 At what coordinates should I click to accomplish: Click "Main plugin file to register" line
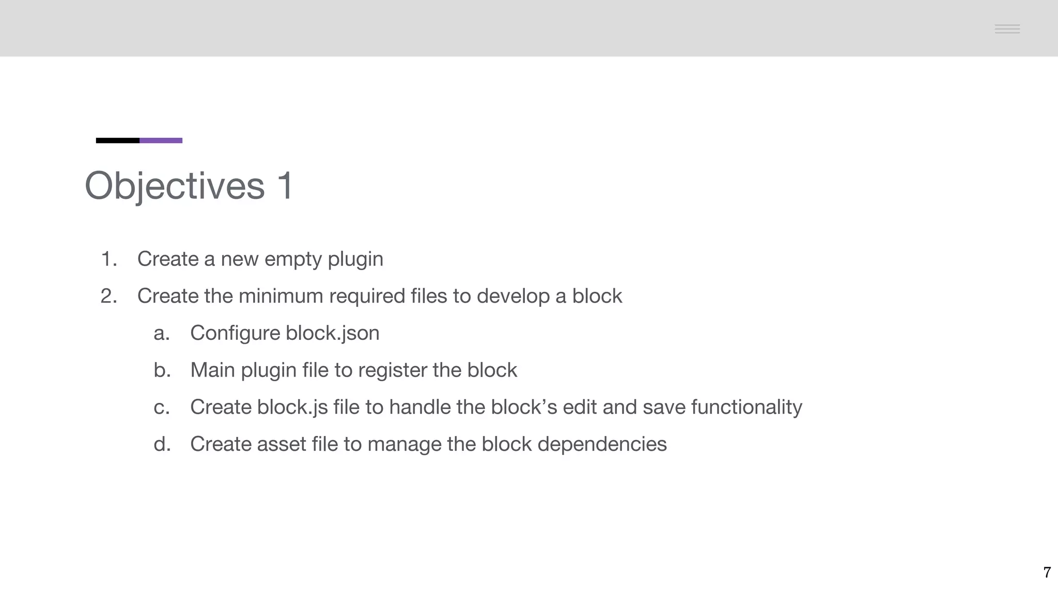(x=353, y=370)
